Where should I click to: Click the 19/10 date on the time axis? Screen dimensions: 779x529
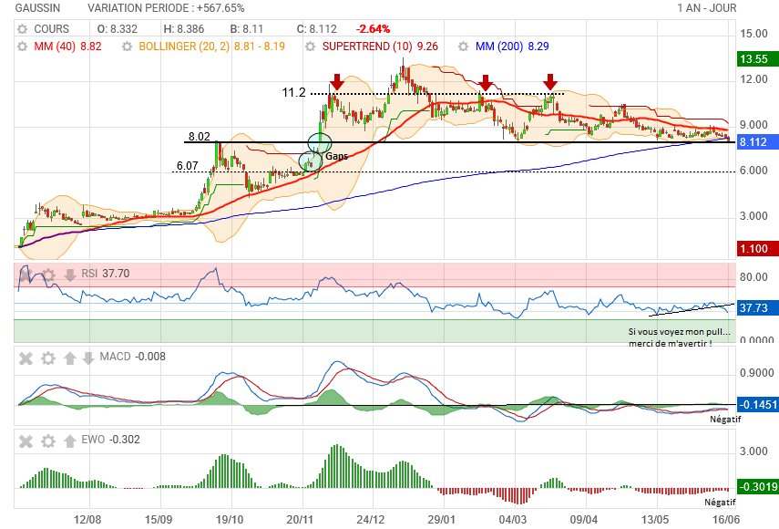tap(230, 520)
